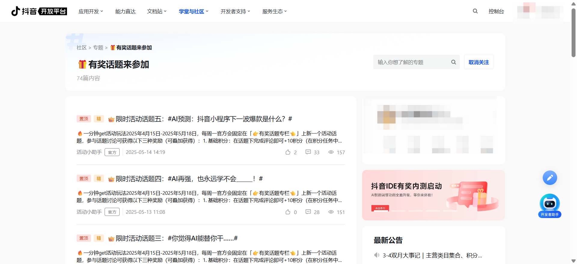Image resolution: width=577 pixels, height=264 pixels.
Task: Focus the 输入你想了解的专题 search field
Action: pyautogui.click(x=412, y=62)
